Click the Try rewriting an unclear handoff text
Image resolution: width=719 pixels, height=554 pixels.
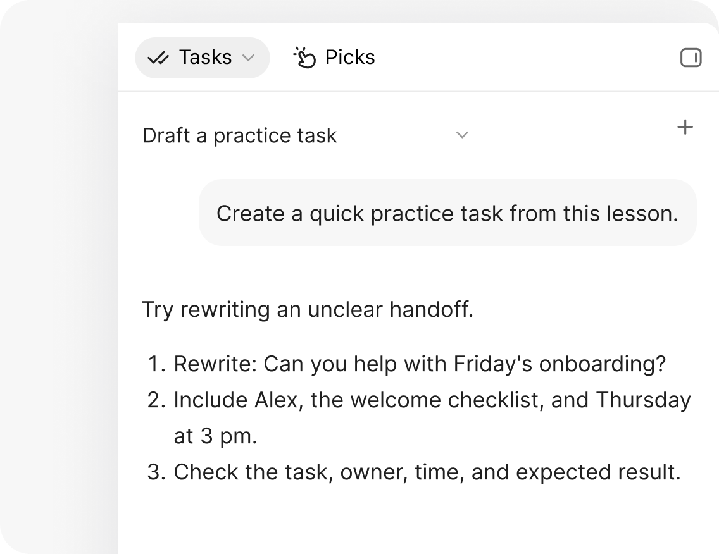click(x=308, y=309)
